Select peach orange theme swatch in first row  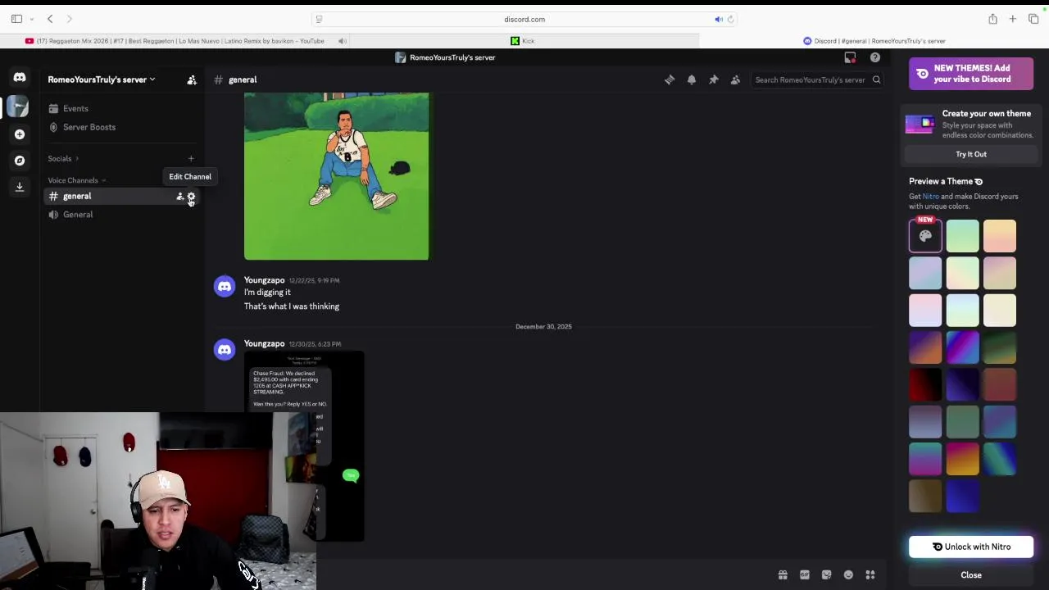click(x=1000, y=236)
